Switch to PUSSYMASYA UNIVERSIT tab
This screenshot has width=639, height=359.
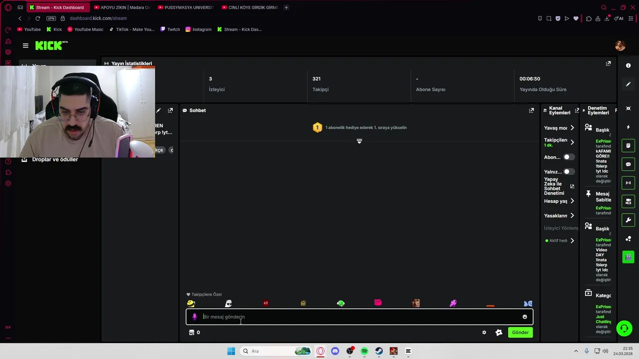[186, 7]
